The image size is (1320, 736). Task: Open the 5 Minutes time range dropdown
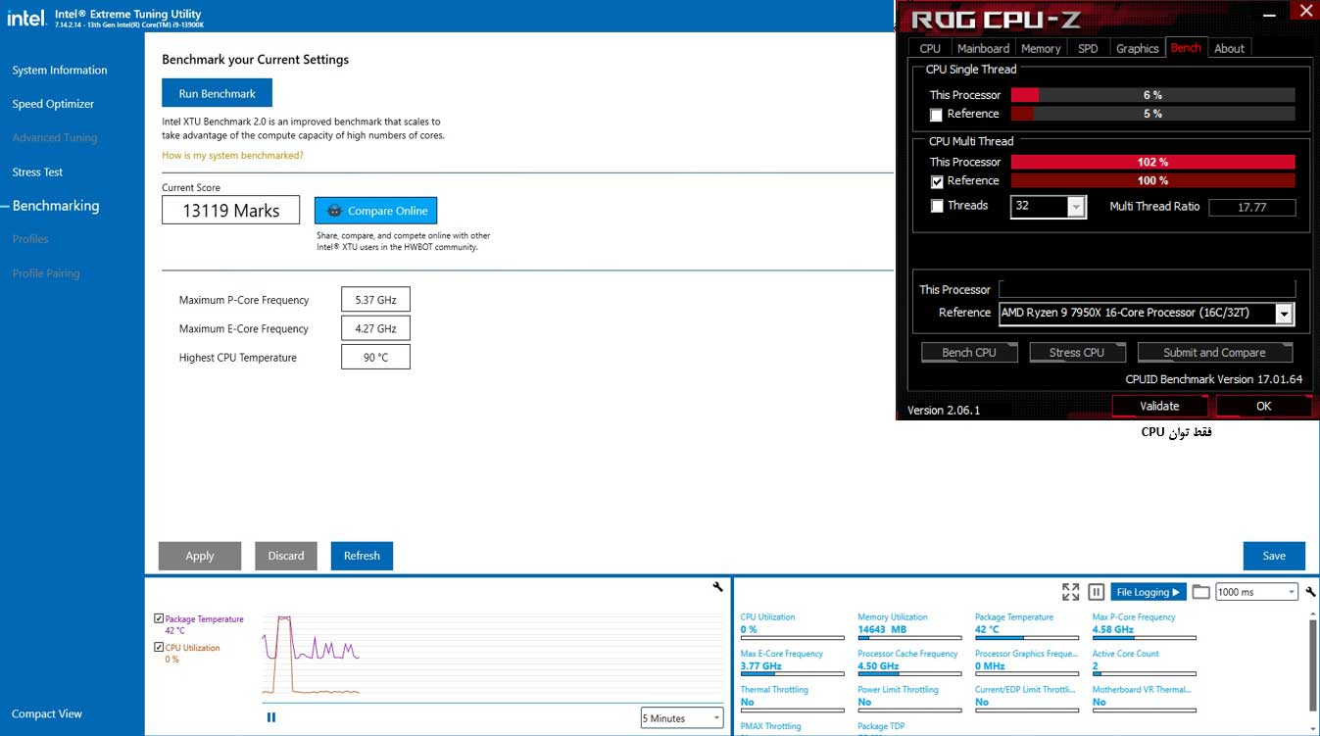pos(682,718)
